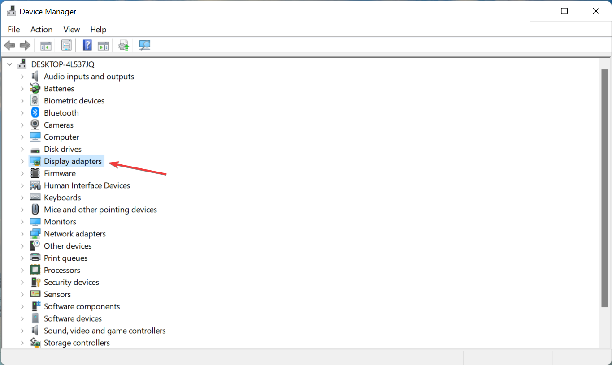Click the Forward navigation arrow
This screenshot has width=612, height=365.
click(25, 45)
